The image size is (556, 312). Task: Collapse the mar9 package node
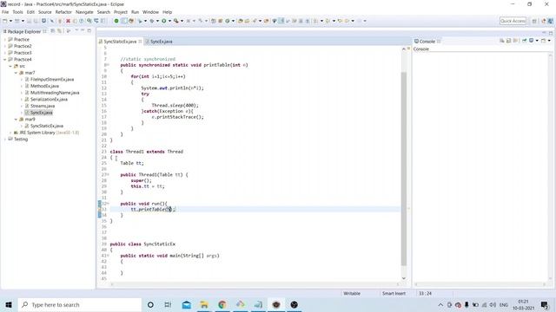click(16, 120)
